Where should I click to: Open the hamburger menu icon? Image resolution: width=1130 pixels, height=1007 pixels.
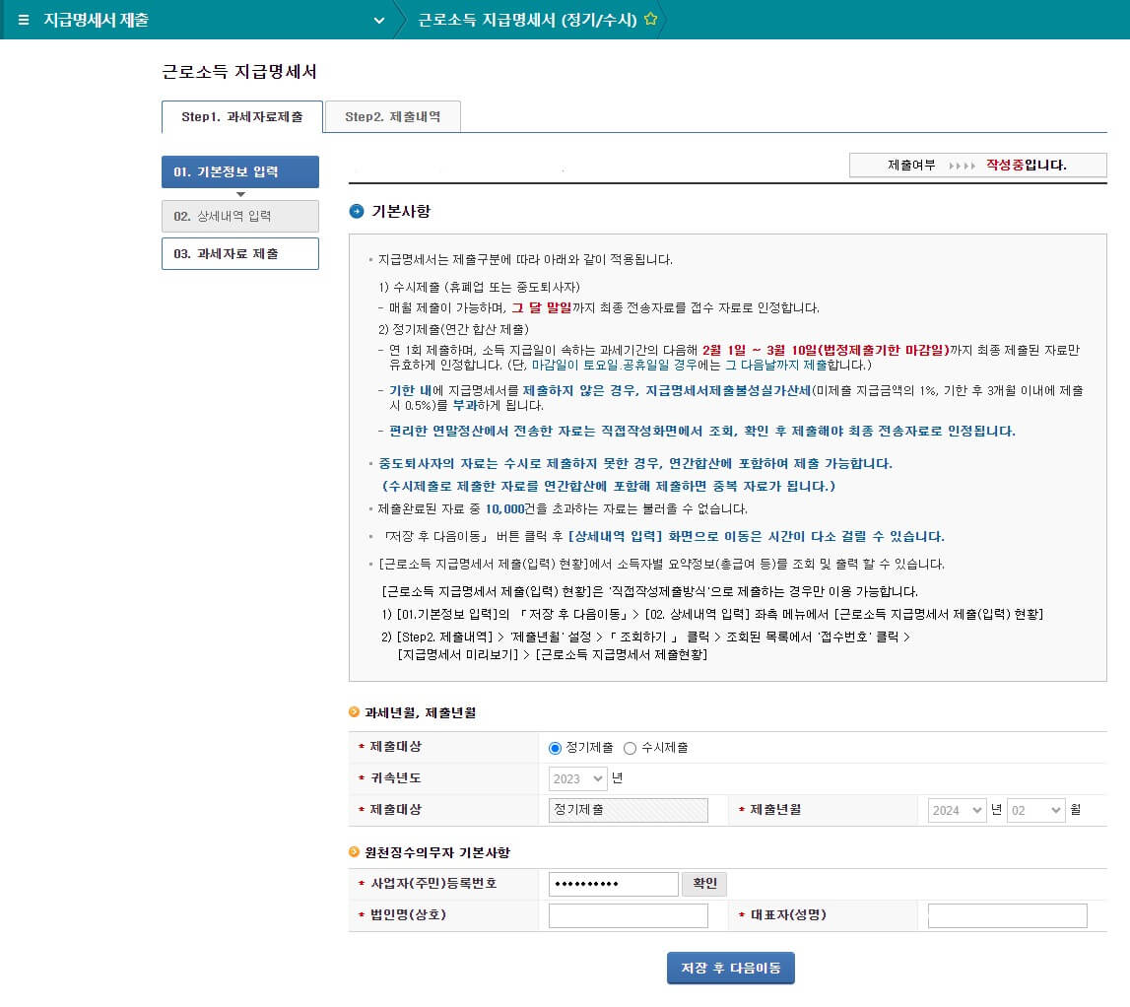[x=24, y=21]
